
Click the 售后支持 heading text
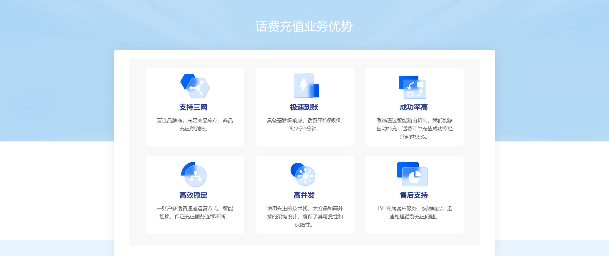pyautogui.click(x=414, y=195)
